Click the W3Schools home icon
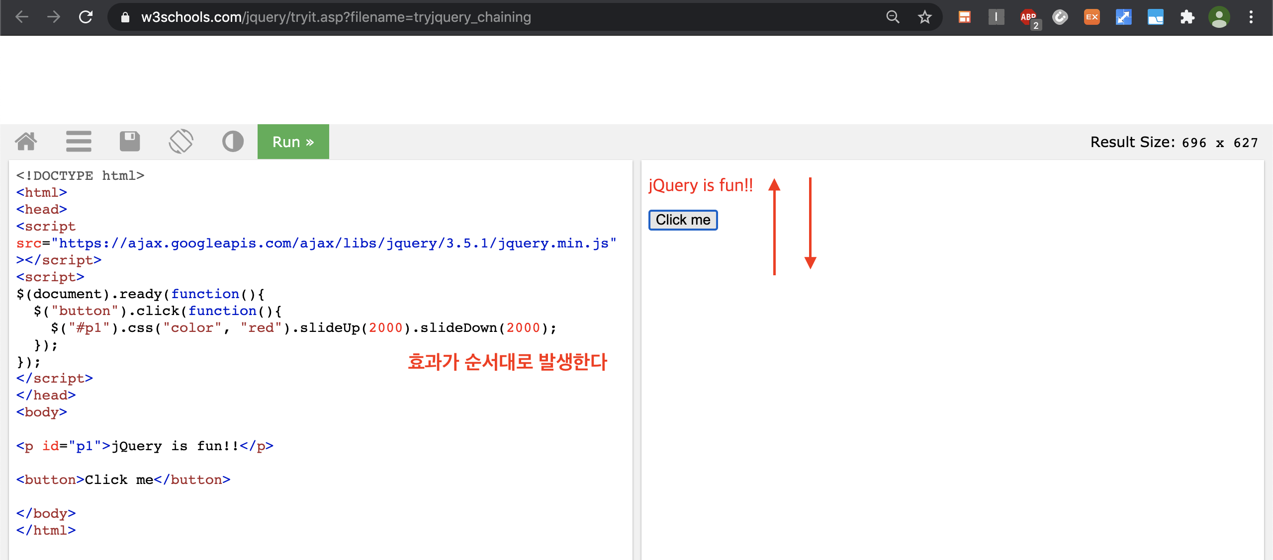This screenshot has height=560, width=1273. coord(26,142)
